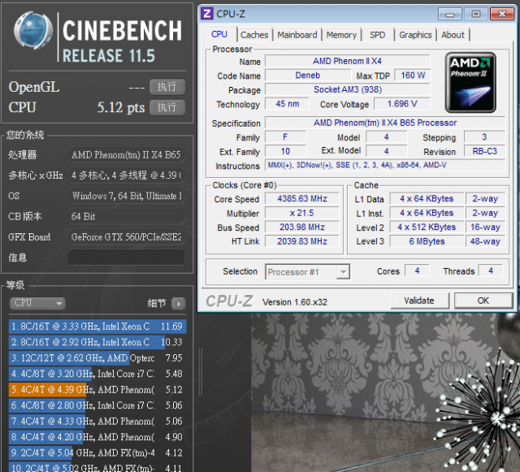Select ranking row 1, Intel Xeon 11.69

pos(97,327)
